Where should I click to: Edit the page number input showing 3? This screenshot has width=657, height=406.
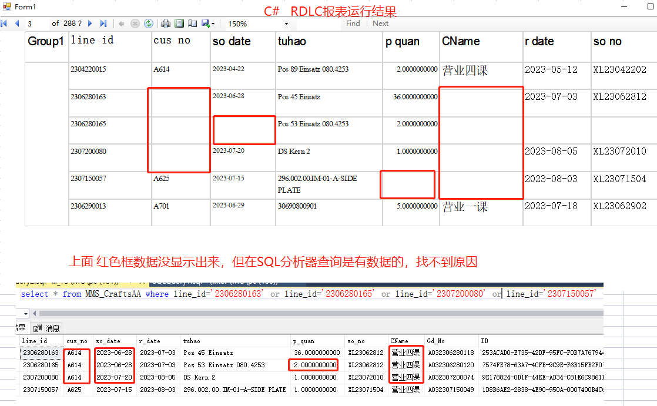pos(29,24)
